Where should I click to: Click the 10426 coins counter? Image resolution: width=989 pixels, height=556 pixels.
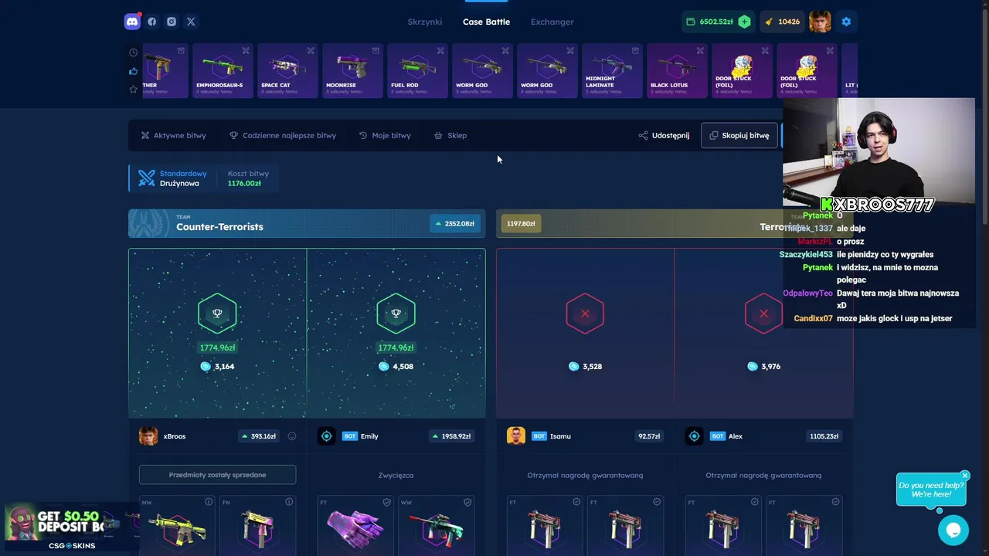click(x=782, y=22)
